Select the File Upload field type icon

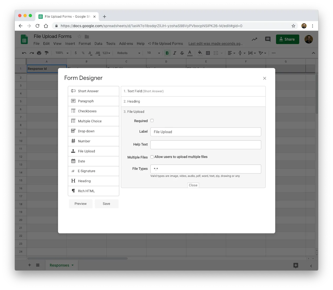(x=73, y=151)
